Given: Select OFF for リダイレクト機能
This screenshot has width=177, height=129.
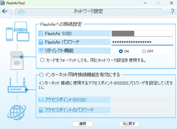Looking at the screenshot, I should [x=144, y=51].
